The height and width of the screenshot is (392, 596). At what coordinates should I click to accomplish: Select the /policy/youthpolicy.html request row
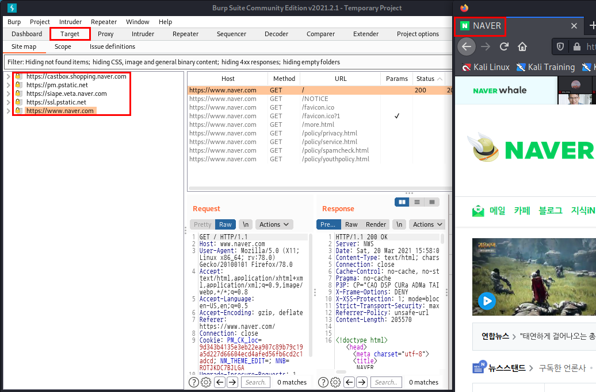click(319, 159)
